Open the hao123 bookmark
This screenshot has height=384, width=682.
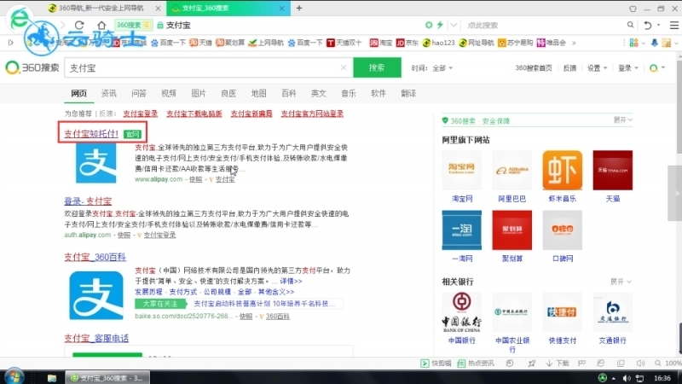[438, 43]
